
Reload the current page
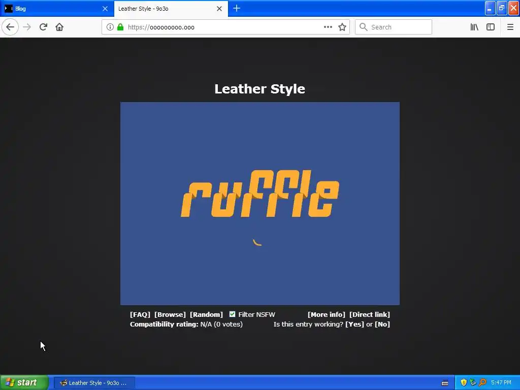click(x=43, y=27)
